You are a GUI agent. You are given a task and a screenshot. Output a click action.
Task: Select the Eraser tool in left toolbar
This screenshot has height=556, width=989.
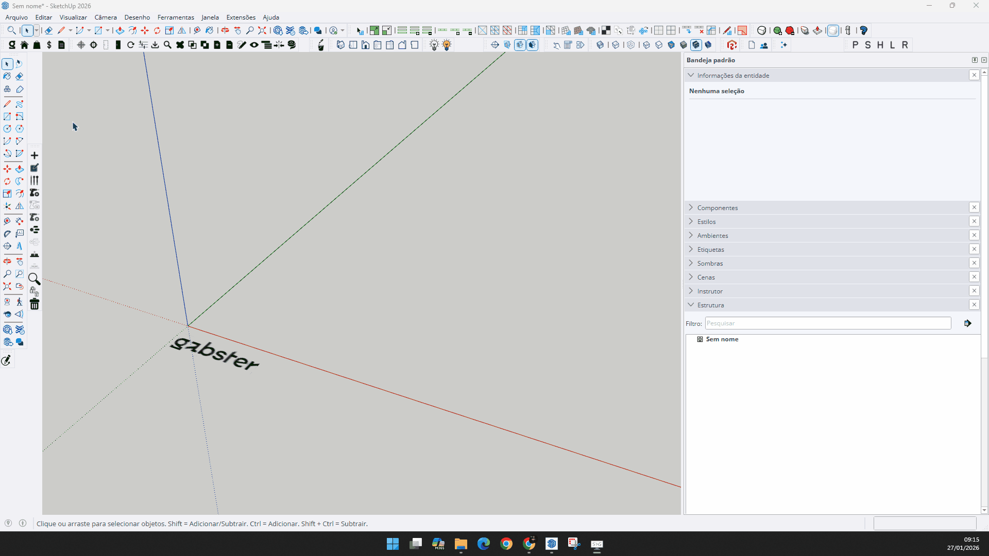(x=20, y=77)
